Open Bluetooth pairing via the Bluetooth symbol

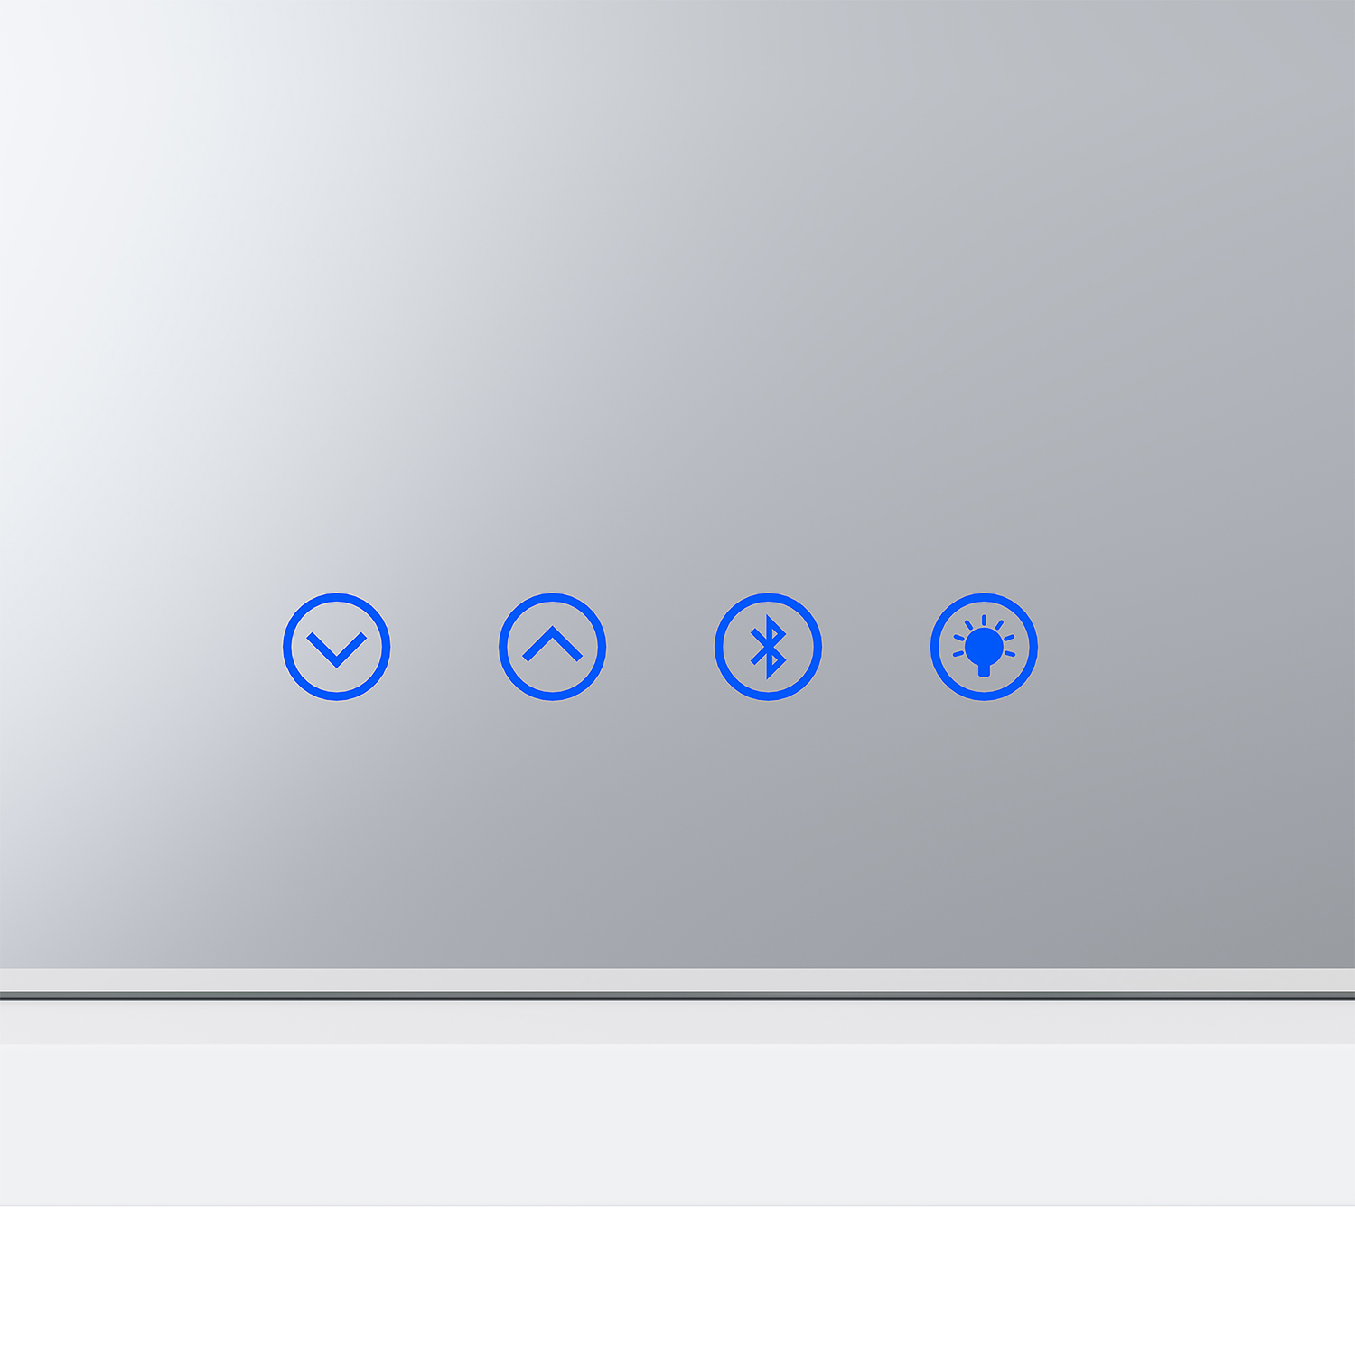tap(768, 647)
